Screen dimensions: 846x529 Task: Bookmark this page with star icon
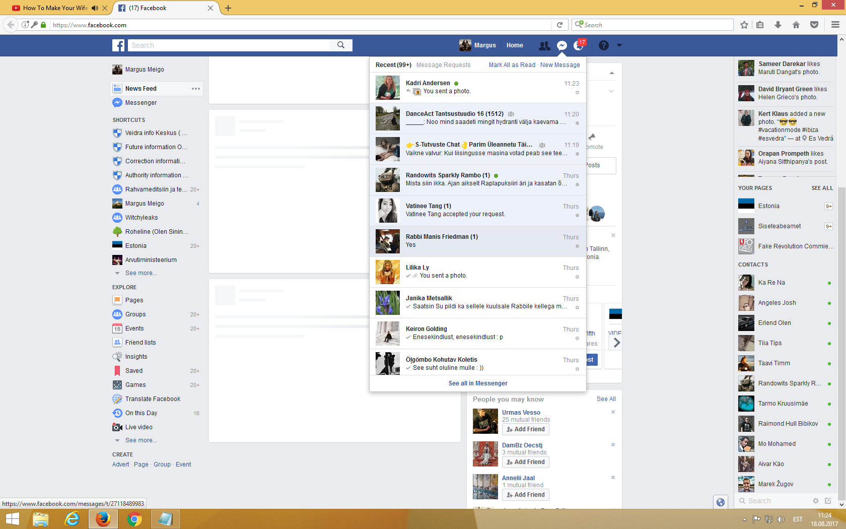(744, 25)
